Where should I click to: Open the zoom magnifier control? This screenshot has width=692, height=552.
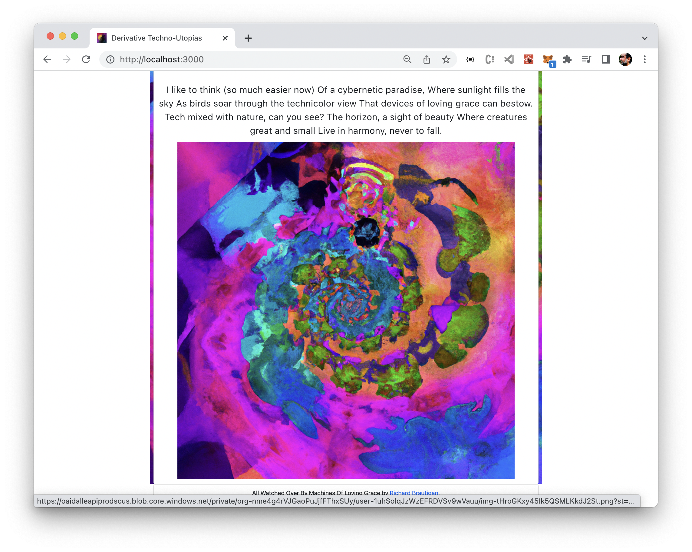(x=407, y=59)
